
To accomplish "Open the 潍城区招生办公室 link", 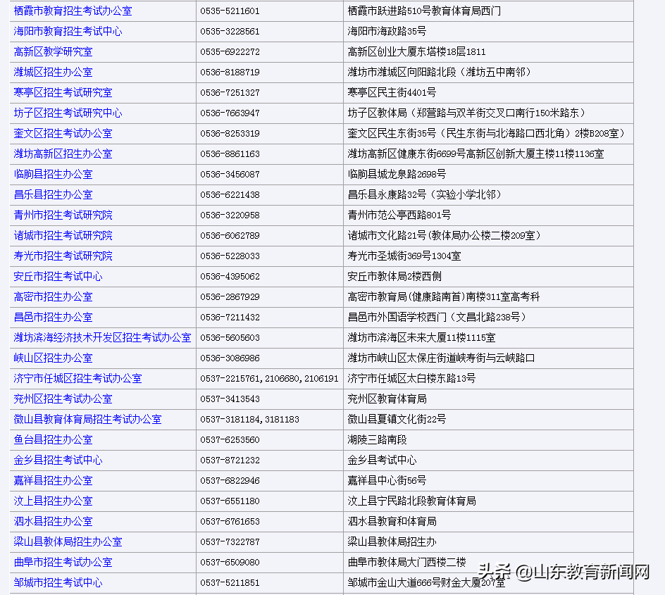I will tap(53, 72).
